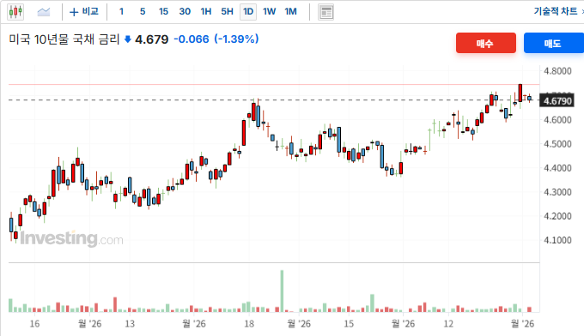Click the 4.4000 price axis label
The image size is (584, 336).
tap(557, 168)
